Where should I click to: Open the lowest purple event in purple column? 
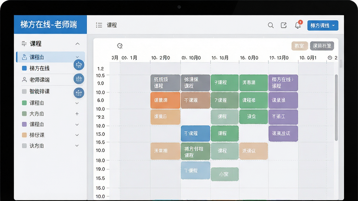tap(283, 134)
